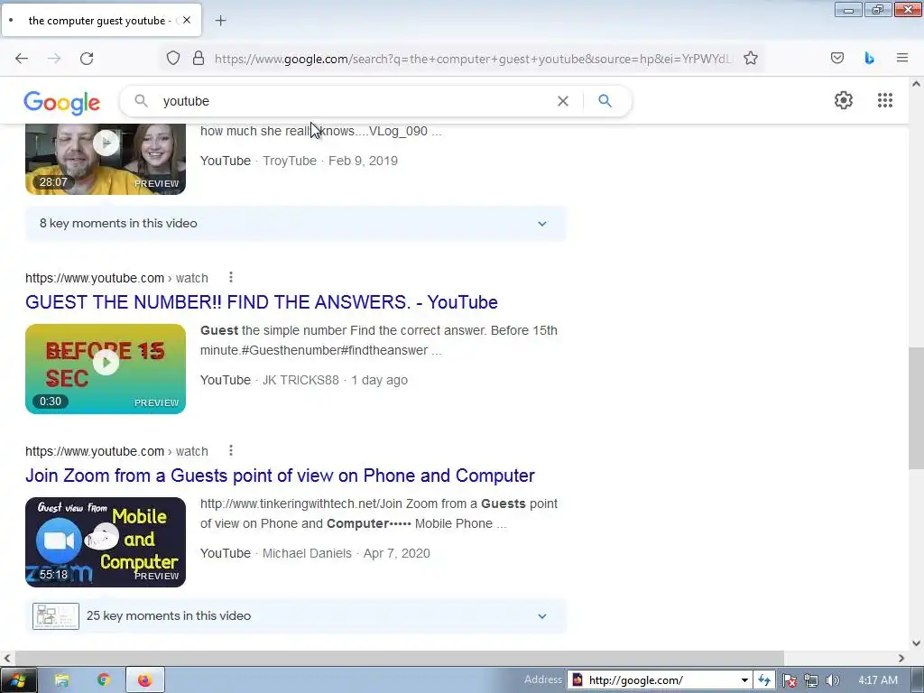Bookmark this page with the star icon
Screen dimensions: 924x693
pyautogui.click(x=750, y=59)
